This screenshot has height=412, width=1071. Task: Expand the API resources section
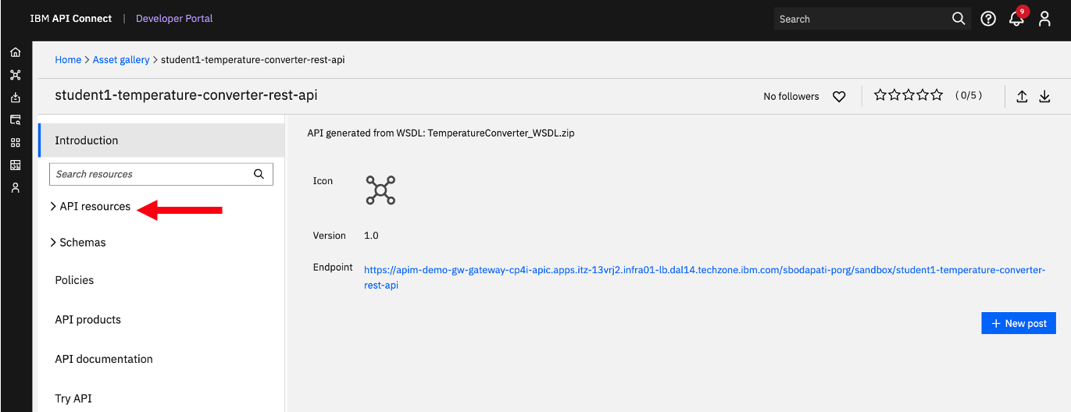point(91,207)
